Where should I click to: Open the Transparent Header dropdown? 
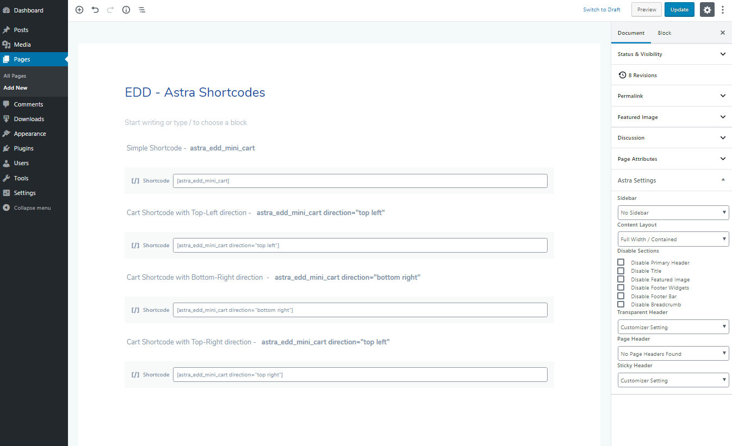pos(673,327)
